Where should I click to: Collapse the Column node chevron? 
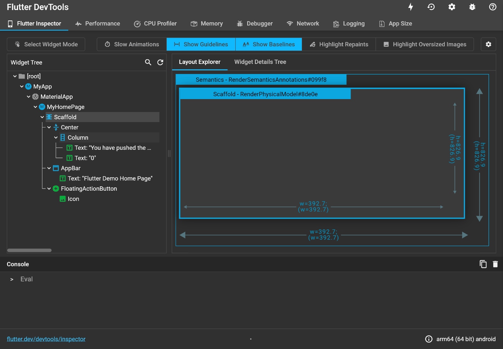56,138
